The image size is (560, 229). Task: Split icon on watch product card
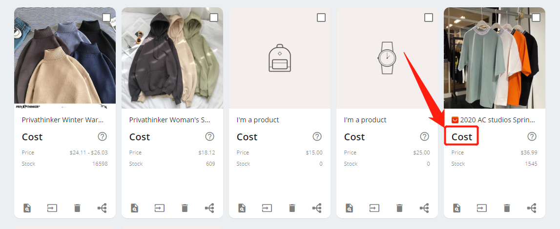424,208
